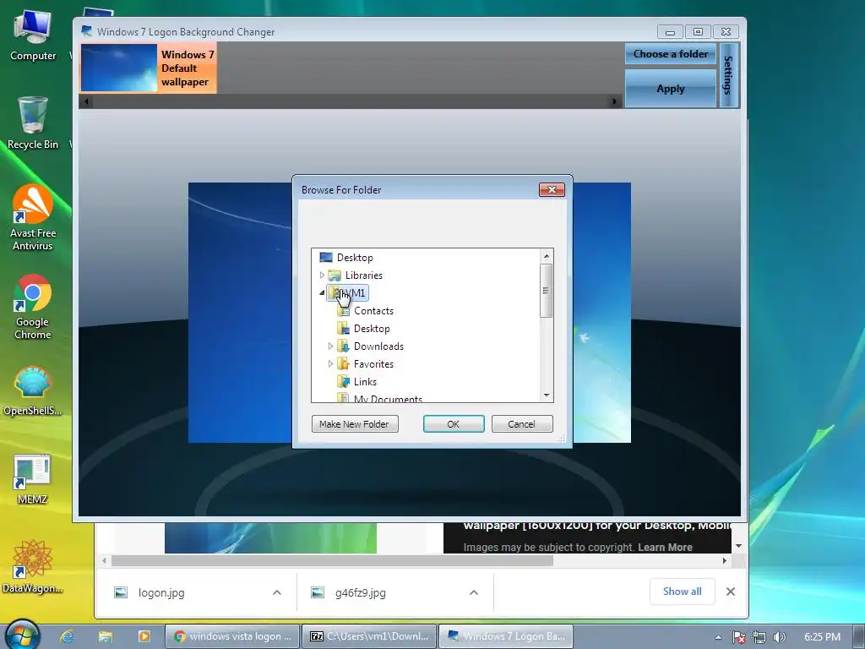The width and height of the screenshot is (865, 649).
Task: Click the Favorites folder icon
Action: coord(343,363)
